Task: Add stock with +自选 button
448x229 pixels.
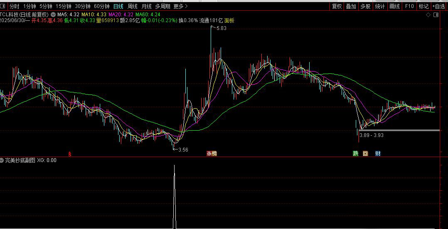Action: pyautogui.click(x=439, y=6)
